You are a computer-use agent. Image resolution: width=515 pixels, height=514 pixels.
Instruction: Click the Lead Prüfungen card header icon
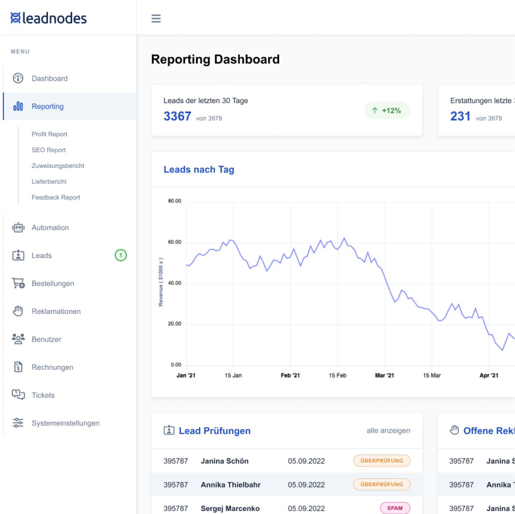pos(169,430)
